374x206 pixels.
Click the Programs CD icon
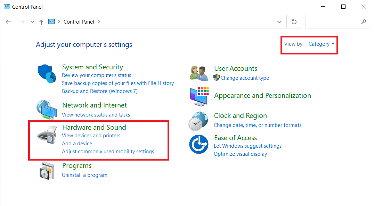coord(47,170)
